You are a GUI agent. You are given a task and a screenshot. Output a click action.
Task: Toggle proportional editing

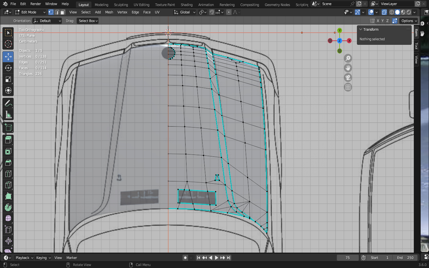point(229,12)
